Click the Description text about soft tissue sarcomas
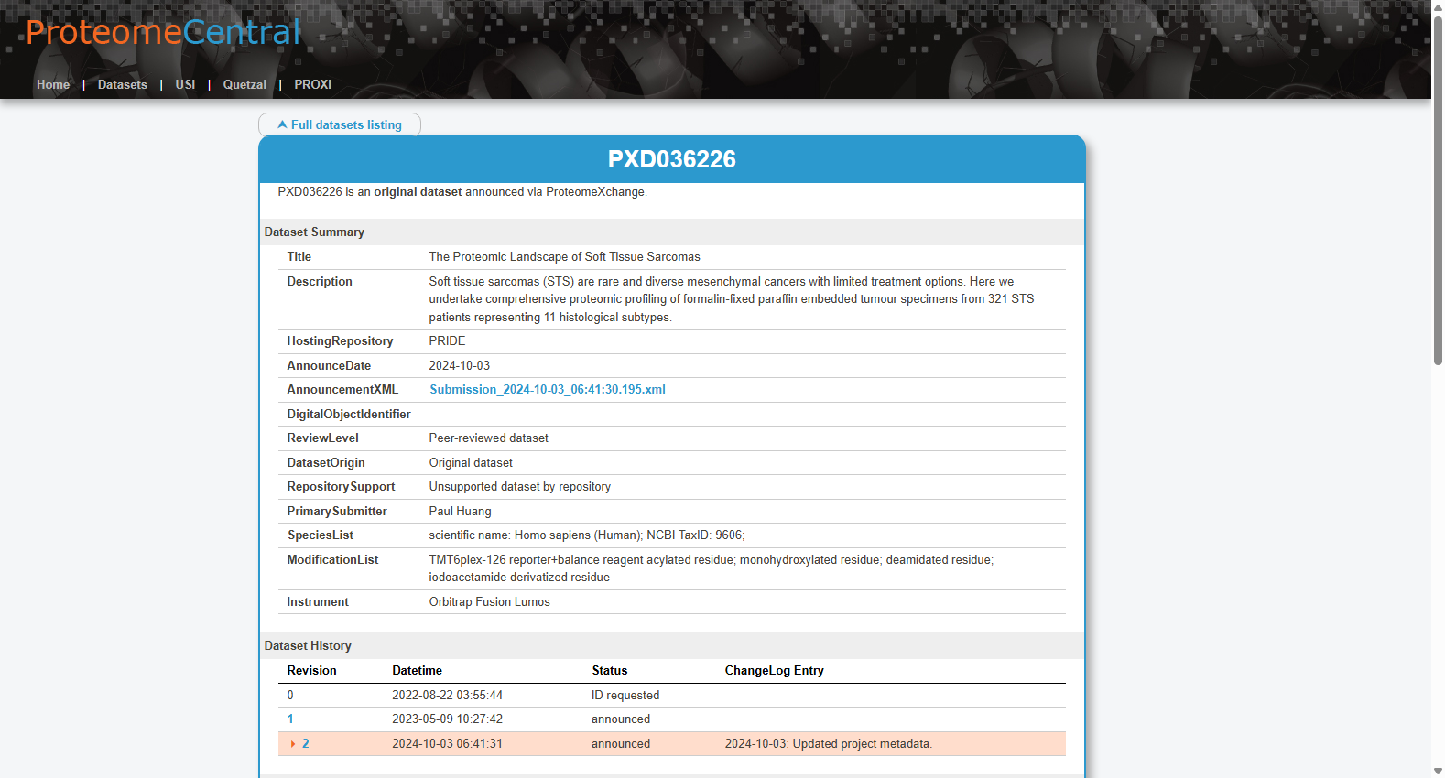 [x=732, y=299]
